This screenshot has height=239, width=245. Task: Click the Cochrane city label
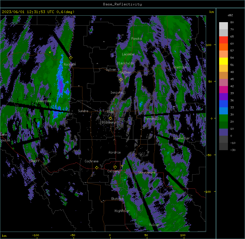point(92,161)
